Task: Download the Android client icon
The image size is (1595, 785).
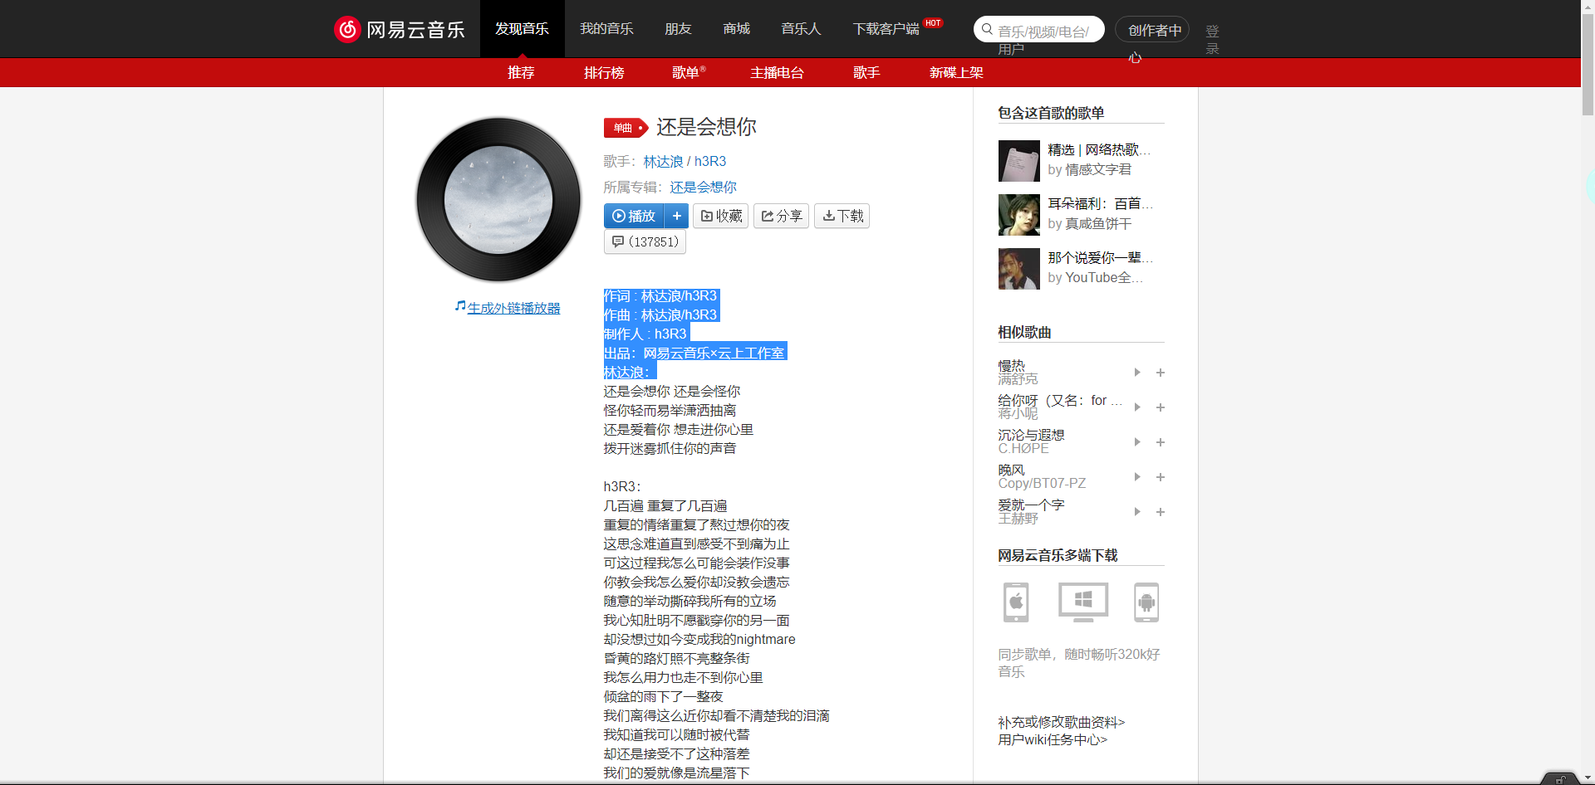Action: click(1146, 602)
